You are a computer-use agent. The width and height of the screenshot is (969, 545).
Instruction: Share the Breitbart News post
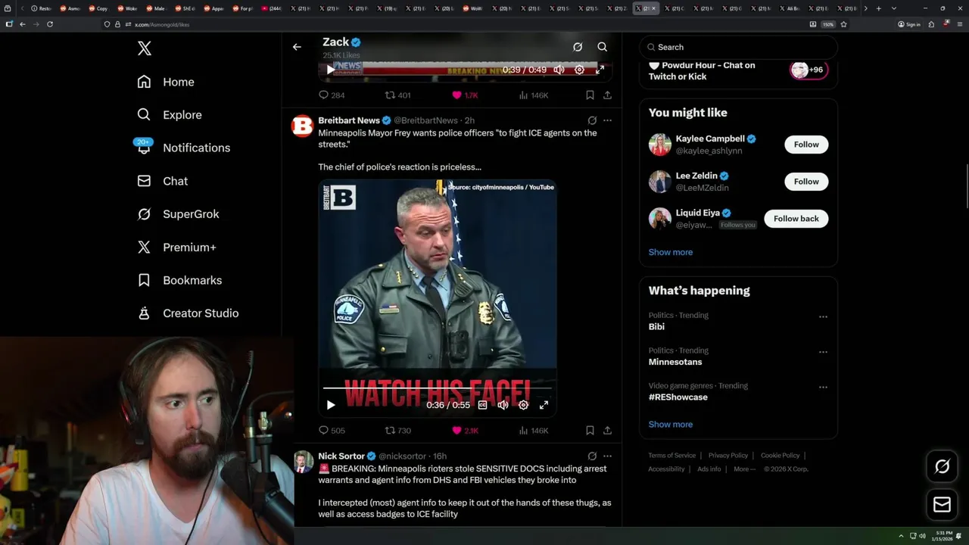click(x=607, y=430)
